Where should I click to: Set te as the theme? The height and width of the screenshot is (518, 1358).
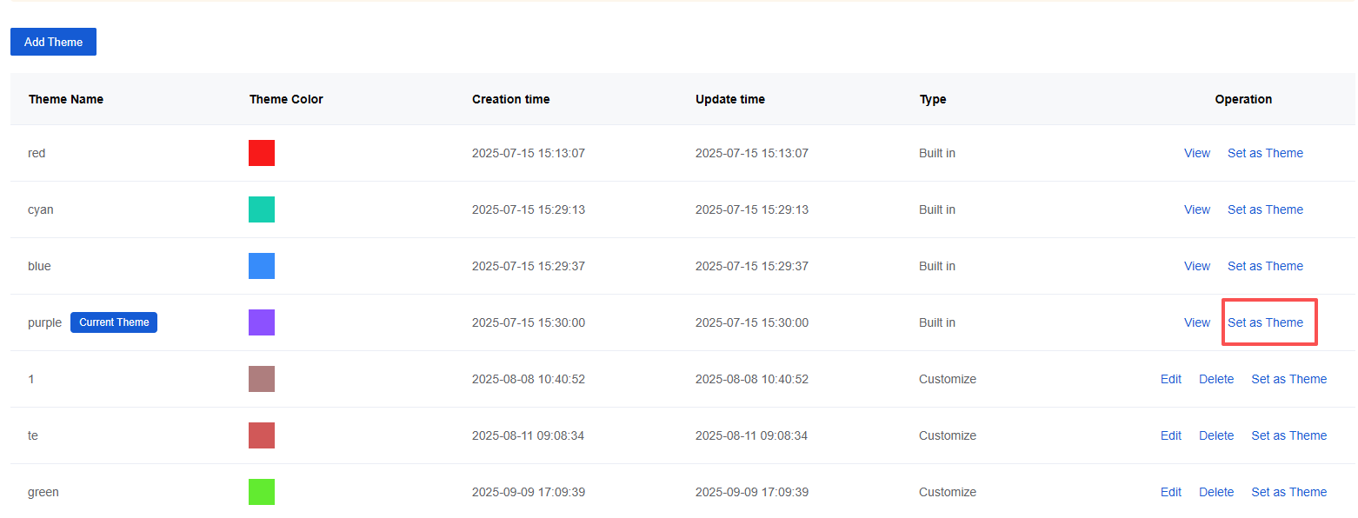1289,435
